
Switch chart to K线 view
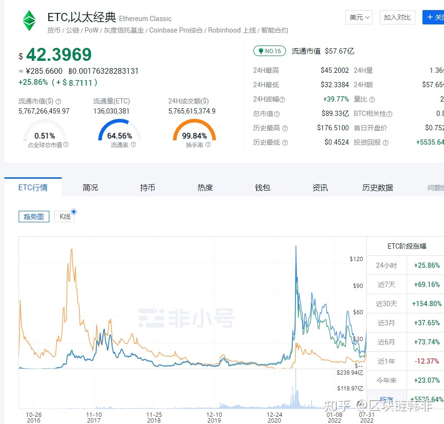pos(65,217)
